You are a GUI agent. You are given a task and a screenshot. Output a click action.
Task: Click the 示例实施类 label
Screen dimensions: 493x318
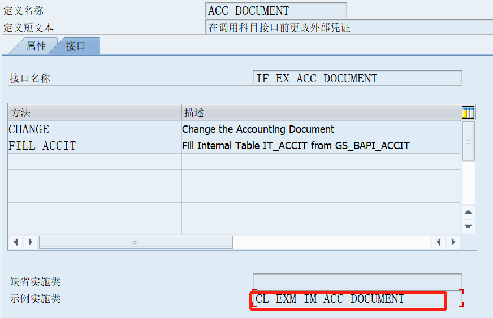tap(35, 298)
